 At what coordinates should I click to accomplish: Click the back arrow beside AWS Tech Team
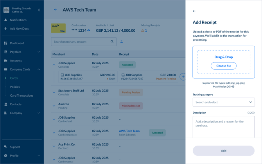(x=56, y=10)
